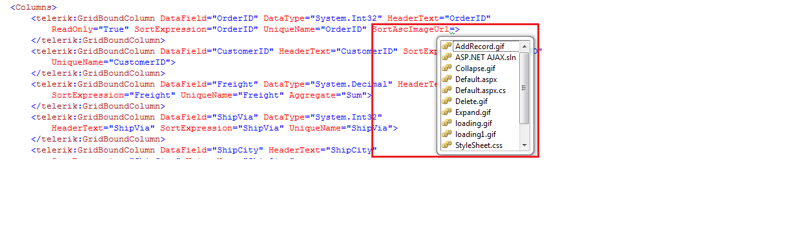Pick loading1.gif from the completion list
The width and height of the screenshot is (786, 252).
click(475, 134)
